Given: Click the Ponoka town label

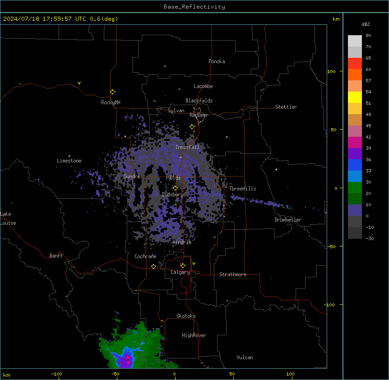Looking at the screenshot, I should coord(217,61).
